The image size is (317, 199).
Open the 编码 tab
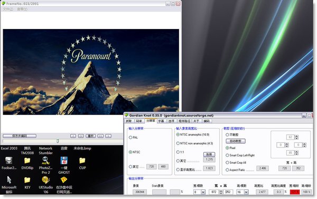(x=207, y=121)
